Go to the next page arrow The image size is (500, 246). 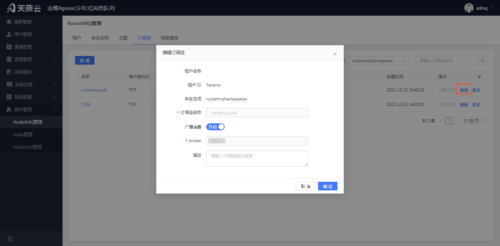click(x=456, y=121)
